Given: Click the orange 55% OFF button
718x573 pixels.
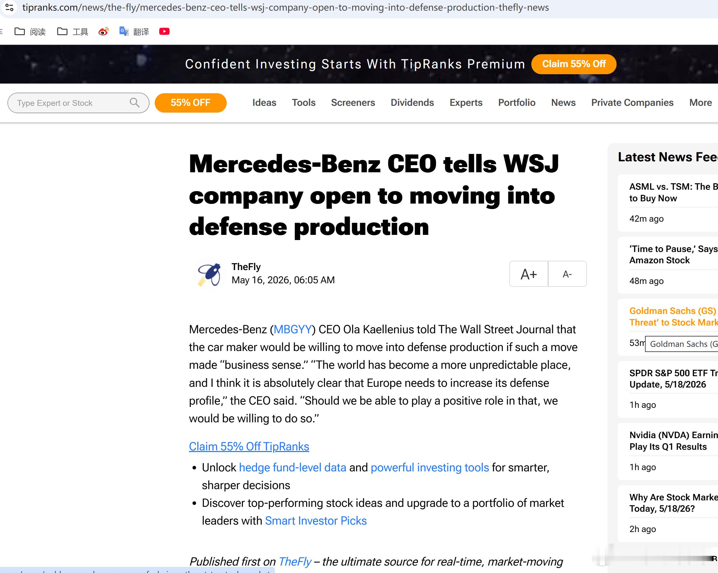Looking at the screenshot, I should [191, 103].
